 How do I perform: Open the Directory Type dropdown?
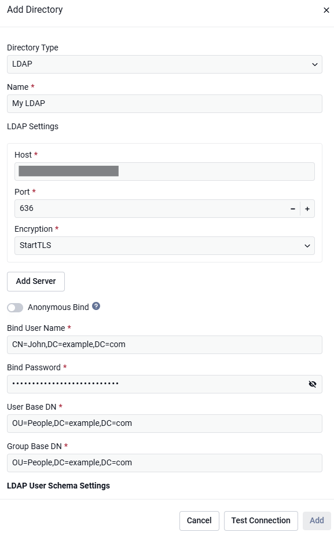point(164,64)
